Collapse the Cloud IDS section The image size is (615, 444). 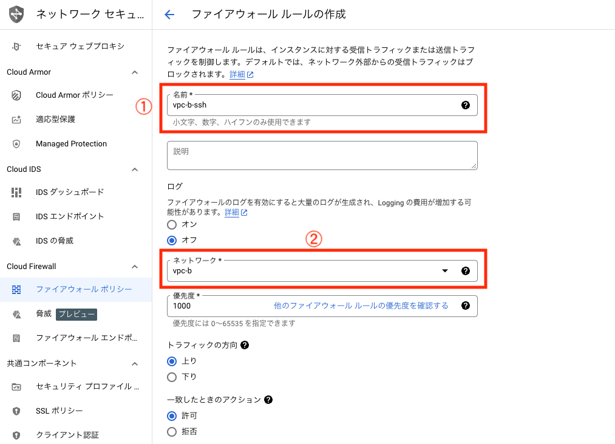tap(135, 169)
